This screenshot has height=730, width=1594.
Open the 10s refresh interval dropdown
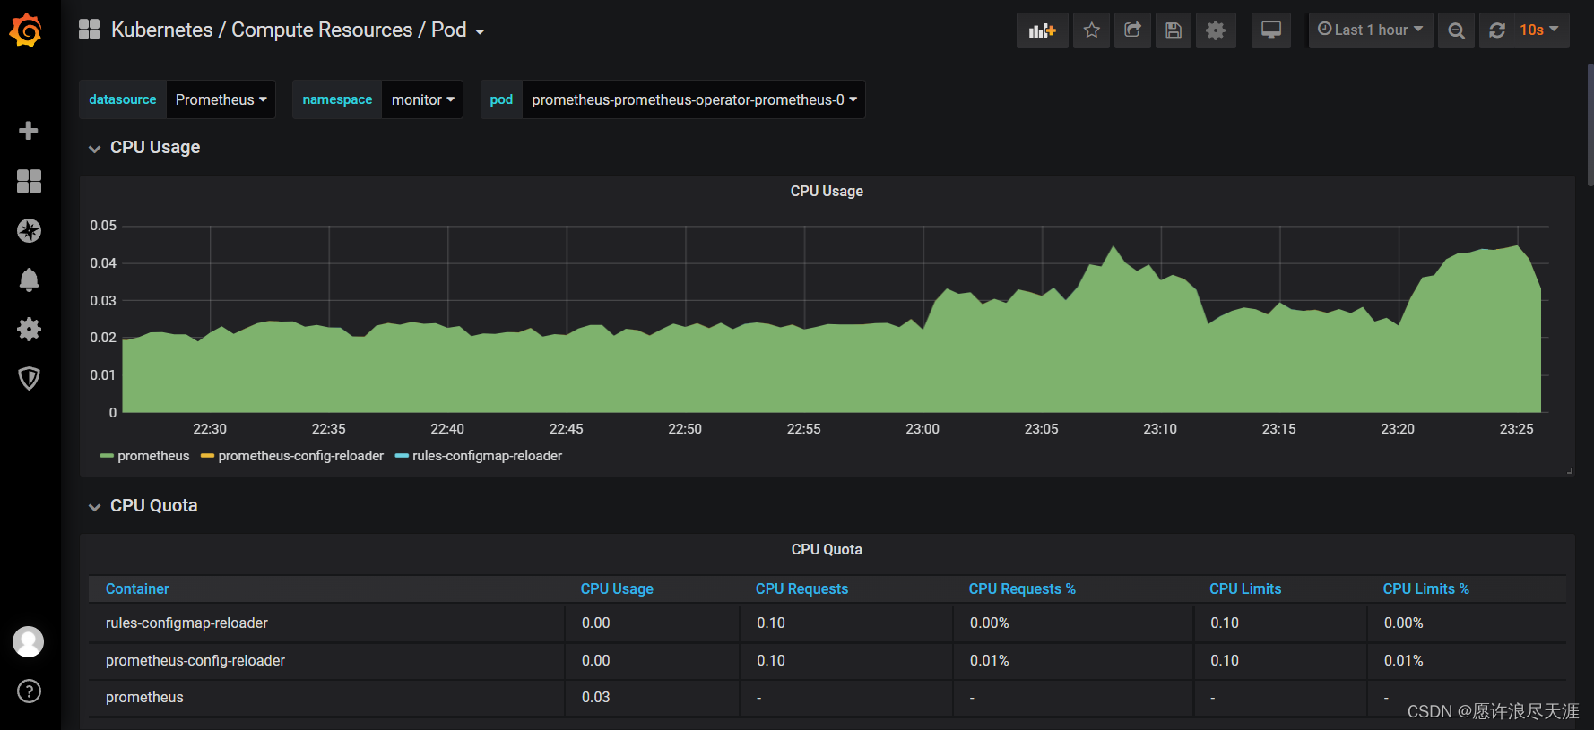coord(1540,30)
